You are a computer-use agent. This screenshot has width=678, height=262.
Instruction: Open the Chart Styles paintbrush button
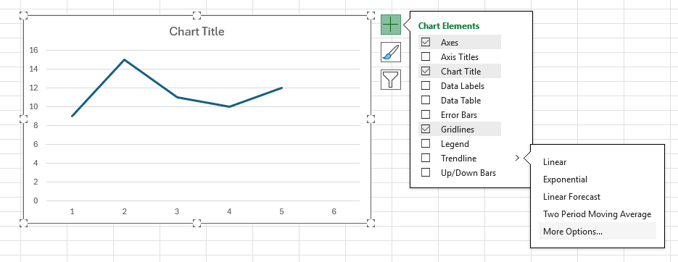(x=391, y=52)
